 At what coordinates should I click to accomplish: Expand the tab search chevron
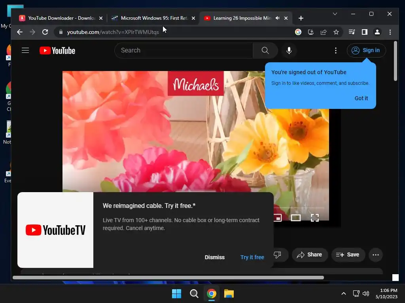coord(335,14)
